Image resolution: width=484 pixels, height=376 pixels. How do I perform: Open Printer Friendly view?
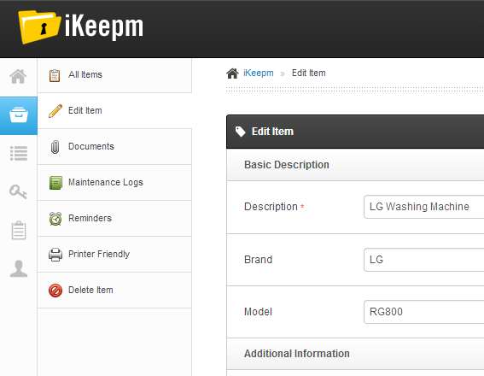(x=114, y=254)
